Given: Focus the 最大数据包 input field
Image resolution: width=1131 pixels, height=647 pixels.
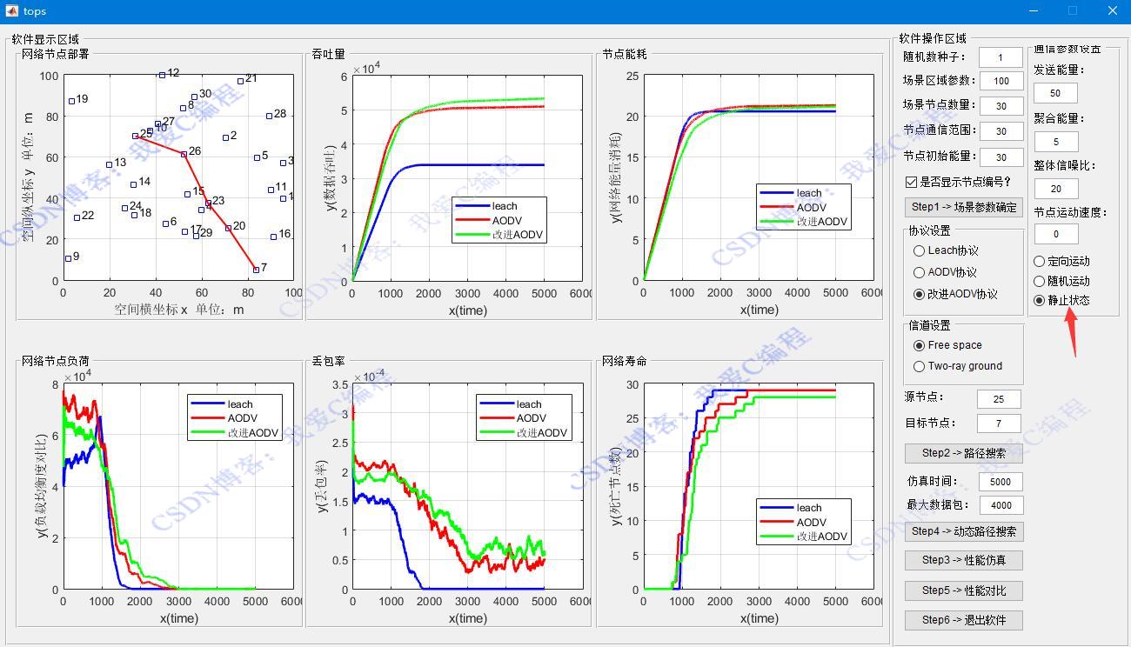Looking at the screenshot, I should (1000, 505).
